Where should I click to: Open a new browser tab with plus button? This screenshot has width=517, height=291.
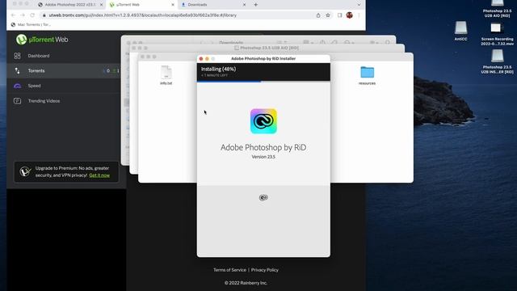[255, 5]
